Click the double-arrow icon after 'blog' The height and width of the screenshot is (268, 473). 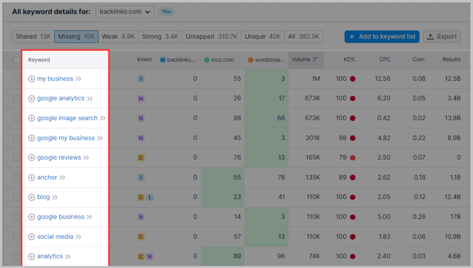pos(55,197)
